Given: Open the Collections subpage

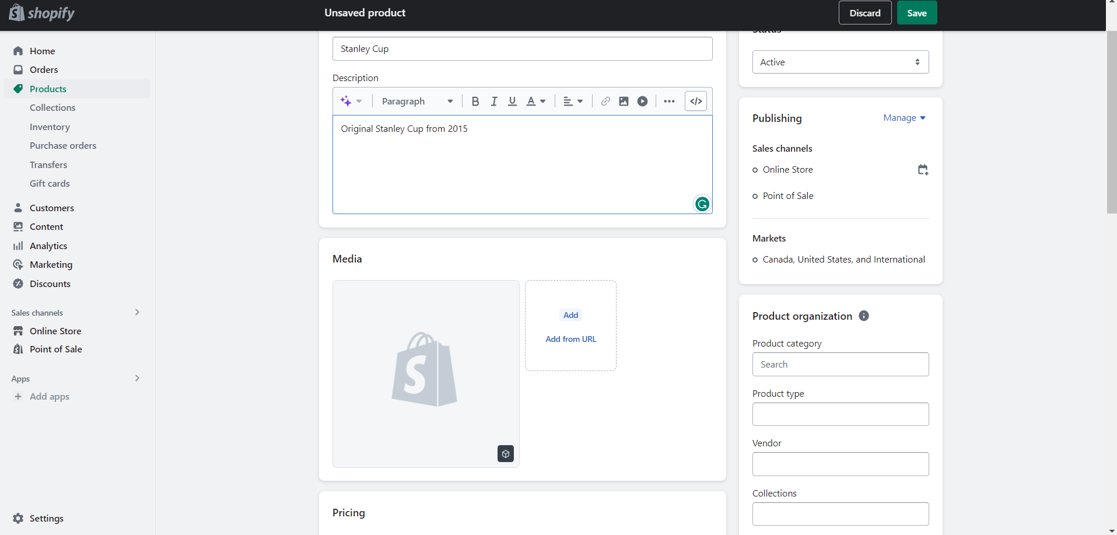Looking at the screenshot, I should (x=52, y=107).
